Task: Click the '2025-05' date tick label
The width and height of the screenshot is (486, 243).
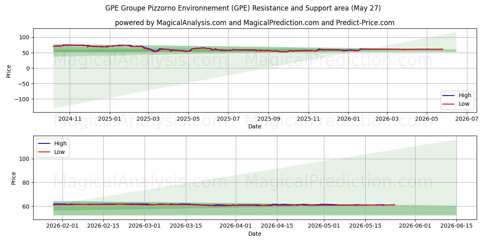Action: tap(188, 119)
